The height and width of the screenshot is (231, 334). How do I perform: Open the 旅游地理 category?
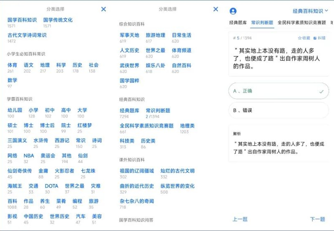pos(155,35)
